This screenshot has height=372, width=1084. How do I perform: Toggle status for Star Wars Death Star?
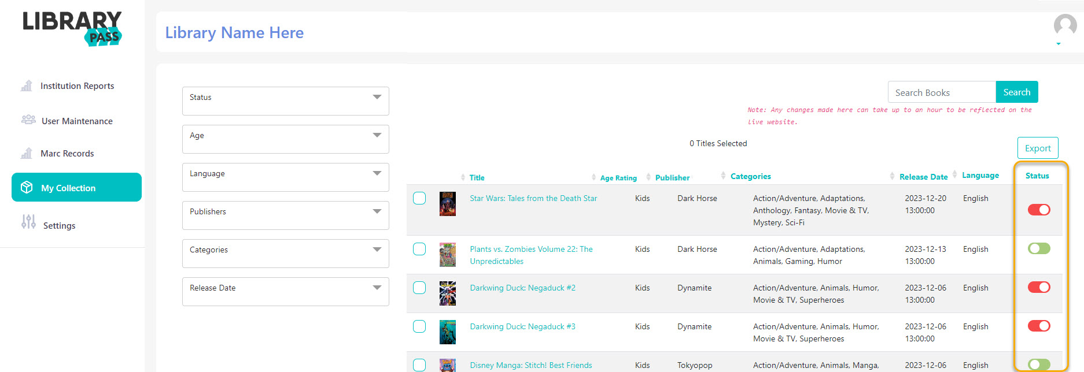click(1039, 210)
